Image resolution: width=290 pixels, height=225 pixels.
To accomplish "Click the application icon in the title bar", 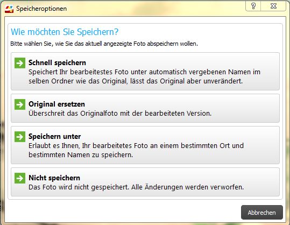I will coord(9,9).
